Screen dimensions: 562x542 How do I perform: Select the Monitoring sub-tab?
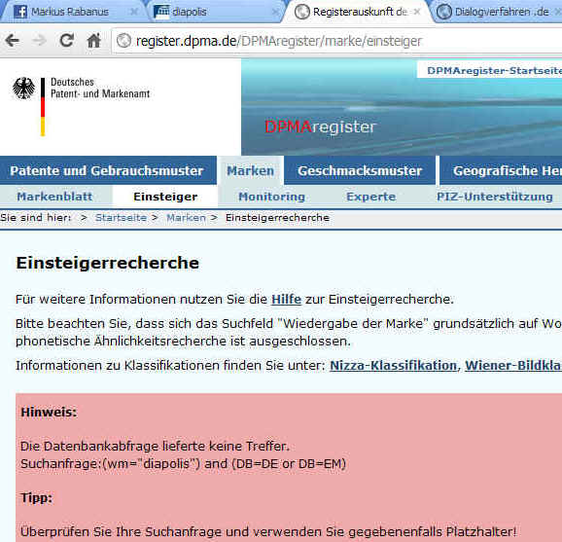pyautogui.click(x=271, y=197)
